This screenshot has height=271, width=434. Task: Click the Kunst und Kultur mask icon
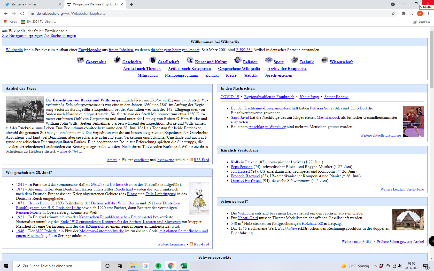(x=190, y=60)
